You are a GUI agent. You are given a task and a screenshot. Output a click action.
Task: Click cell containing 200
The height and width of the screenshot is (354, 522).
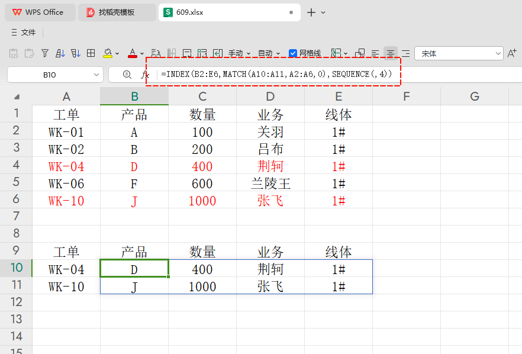coord(202,149)
